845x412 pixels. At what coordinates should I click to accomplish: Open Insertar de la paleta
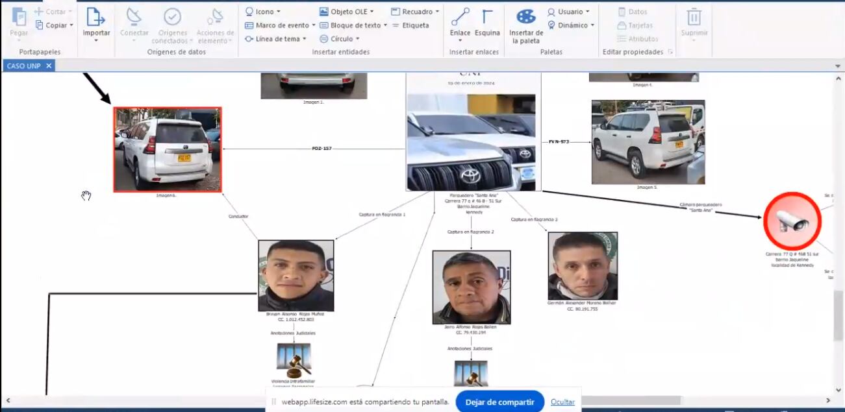click(525, 23)
